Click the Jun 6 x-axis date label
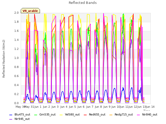 [x=81, y=107]
